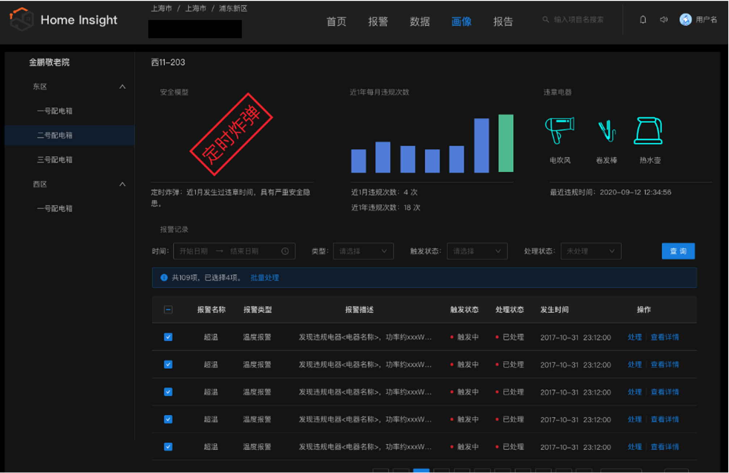
Task: Open the 处理状态 dropdown showing 未处理
Action: (591, 251)
